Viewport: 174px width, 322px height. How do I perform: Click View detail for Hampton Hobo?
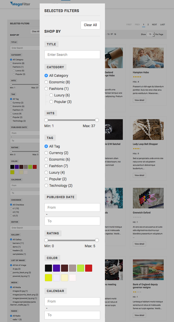(139, 100)
